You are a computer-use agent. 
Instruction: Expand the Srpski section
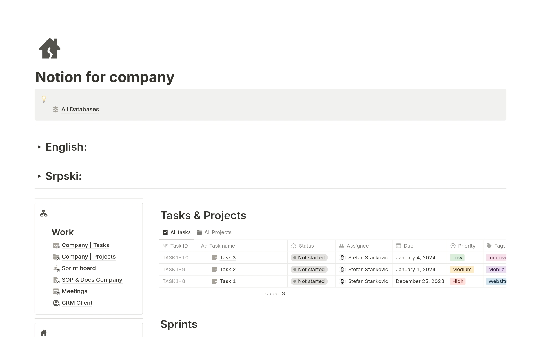(39, 176)
